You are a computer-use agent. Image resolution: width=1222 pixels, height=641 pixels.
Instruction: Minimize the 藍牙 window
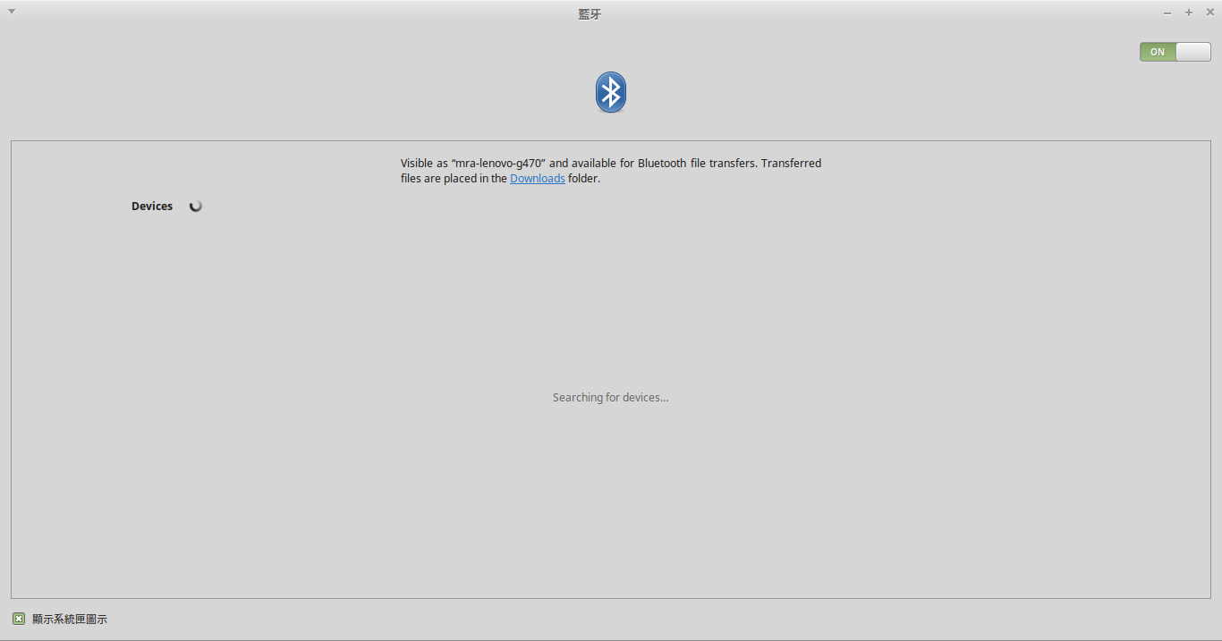pyautogui.click(x=1167, y=13)
